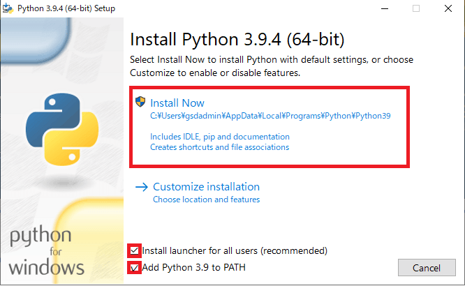The image size is (465, 286).
Task: Click the Install Python 3.9.4 (64-bit) heading
Action: [237, 40]
